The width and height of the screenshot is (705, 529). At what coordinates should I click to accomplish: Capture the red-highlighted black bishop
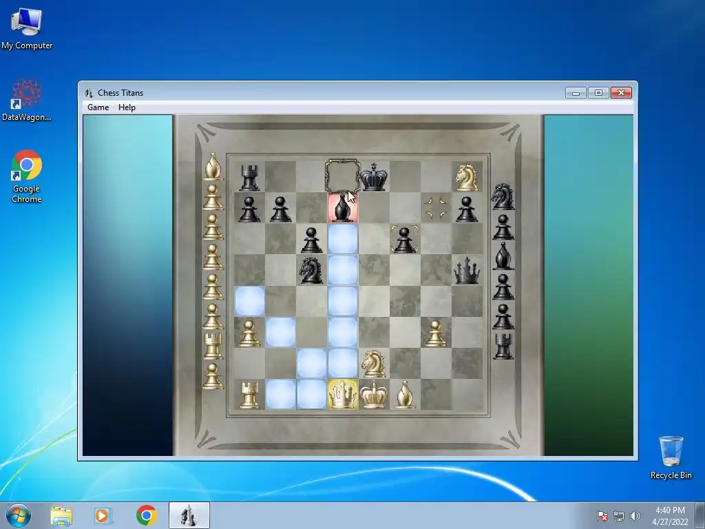[343, 208]
